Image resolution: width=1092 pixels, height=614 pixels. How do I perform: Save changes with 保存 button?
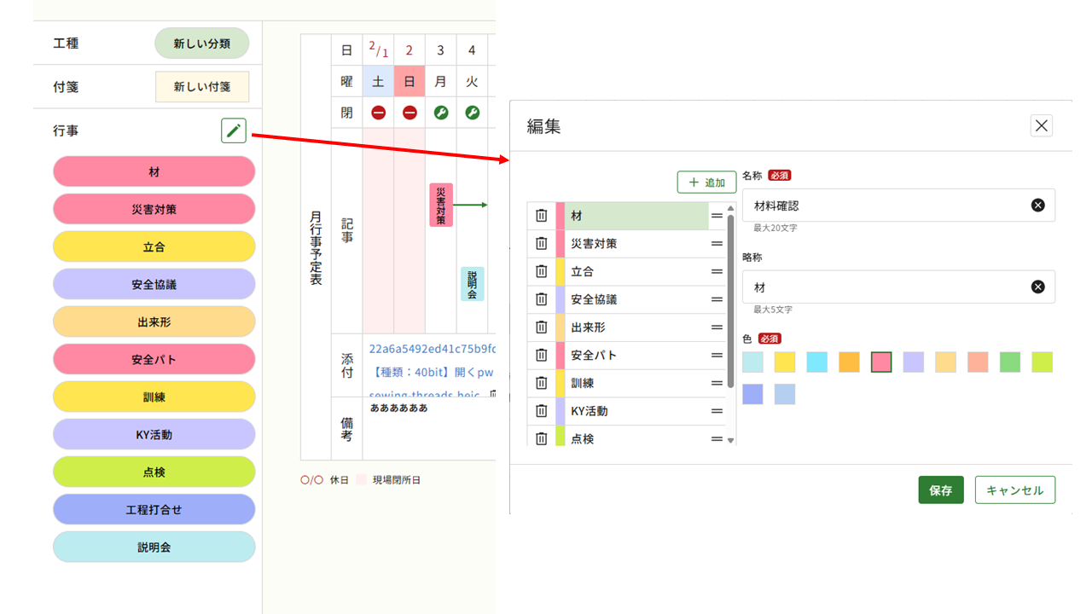(x=940, y=490)
